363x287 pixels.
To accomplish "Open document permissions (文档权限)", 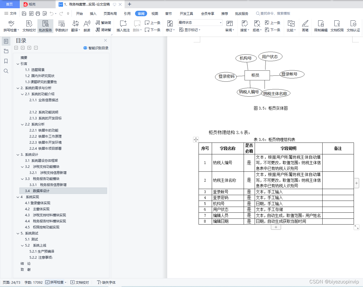I will click(x=337, y=26).
